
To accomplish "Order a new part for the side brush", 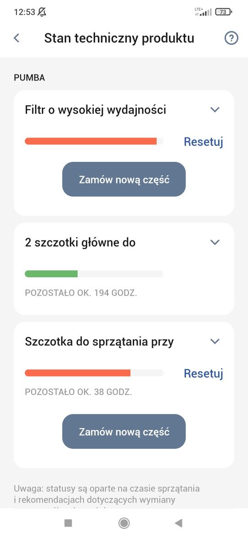I will (124, 431).
